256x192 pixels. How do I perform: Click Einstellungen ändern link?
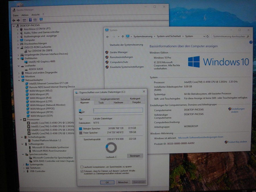(238, 110)
